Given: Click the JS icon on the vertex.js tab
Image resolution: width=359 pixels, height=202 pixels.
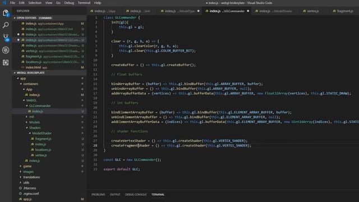Looking at the screenshot, I should click(304, 11).
